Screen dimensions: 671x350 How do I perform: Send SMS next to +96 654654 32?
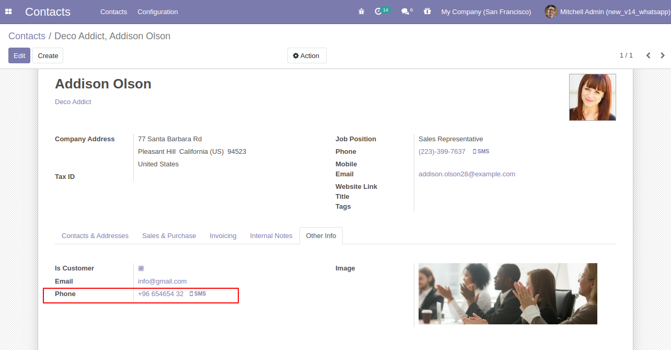click(x=198, y=294)
